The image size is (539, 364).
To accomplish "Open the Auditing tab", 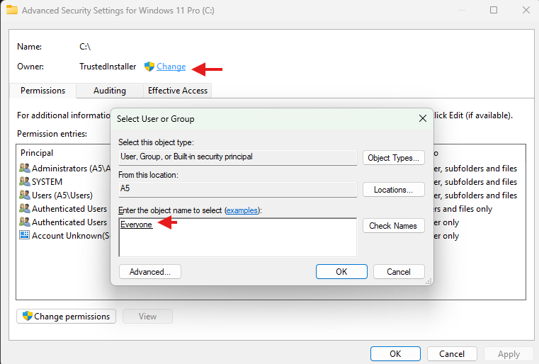I will (110, 91).
